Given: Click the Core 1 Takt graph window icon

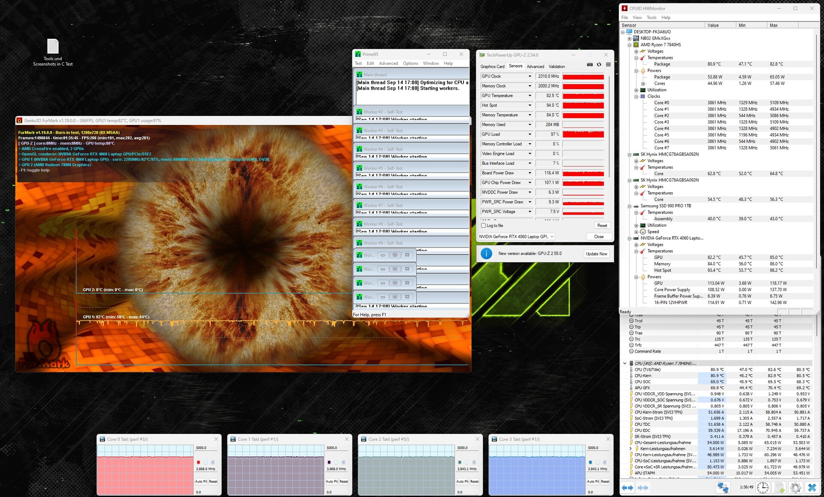Looking at the screenshot, I should pyautogui.click(x=233, y=439).
